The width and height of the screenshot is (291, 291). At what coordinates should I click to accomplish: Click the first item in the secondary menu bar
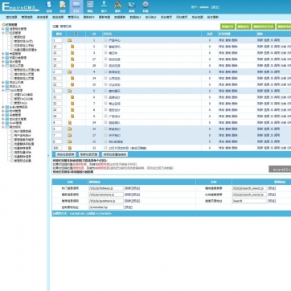pos(11,17)
